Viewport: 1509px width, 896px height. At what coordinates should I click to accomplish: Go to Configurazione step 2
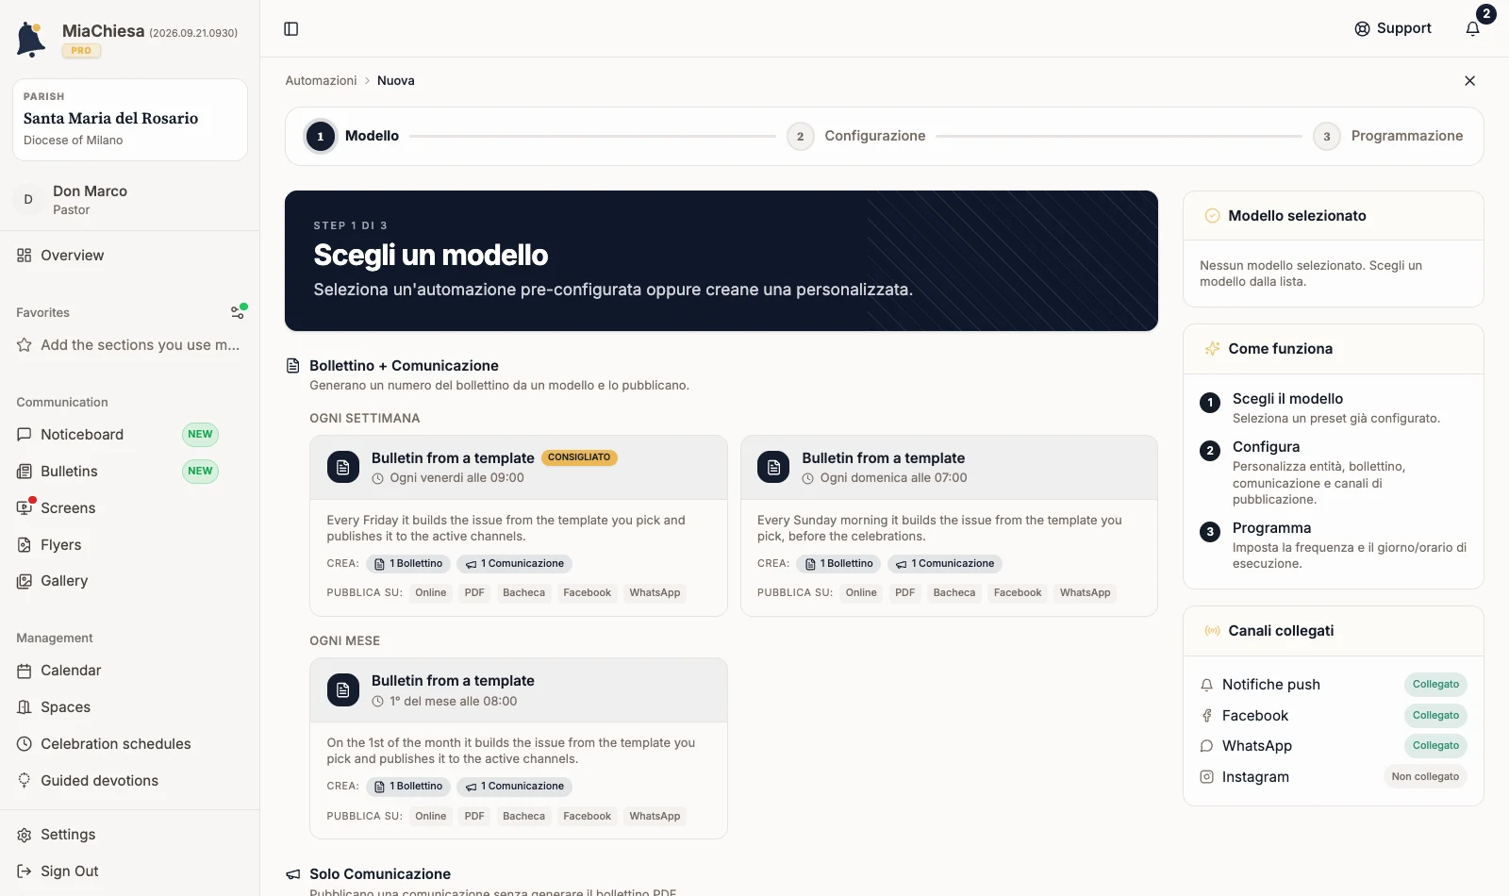tap(856, 137)
